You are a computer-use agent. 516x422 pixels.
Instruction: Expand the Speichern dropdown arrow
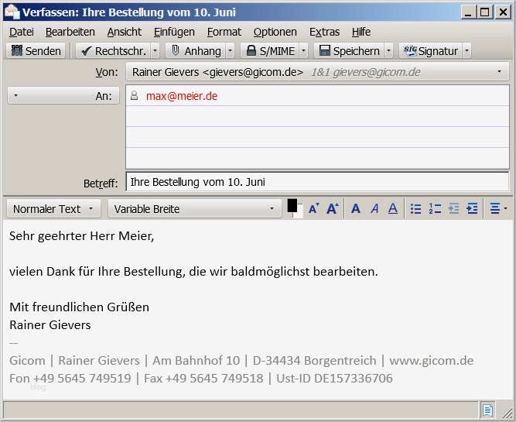click(x=388, y=51)
